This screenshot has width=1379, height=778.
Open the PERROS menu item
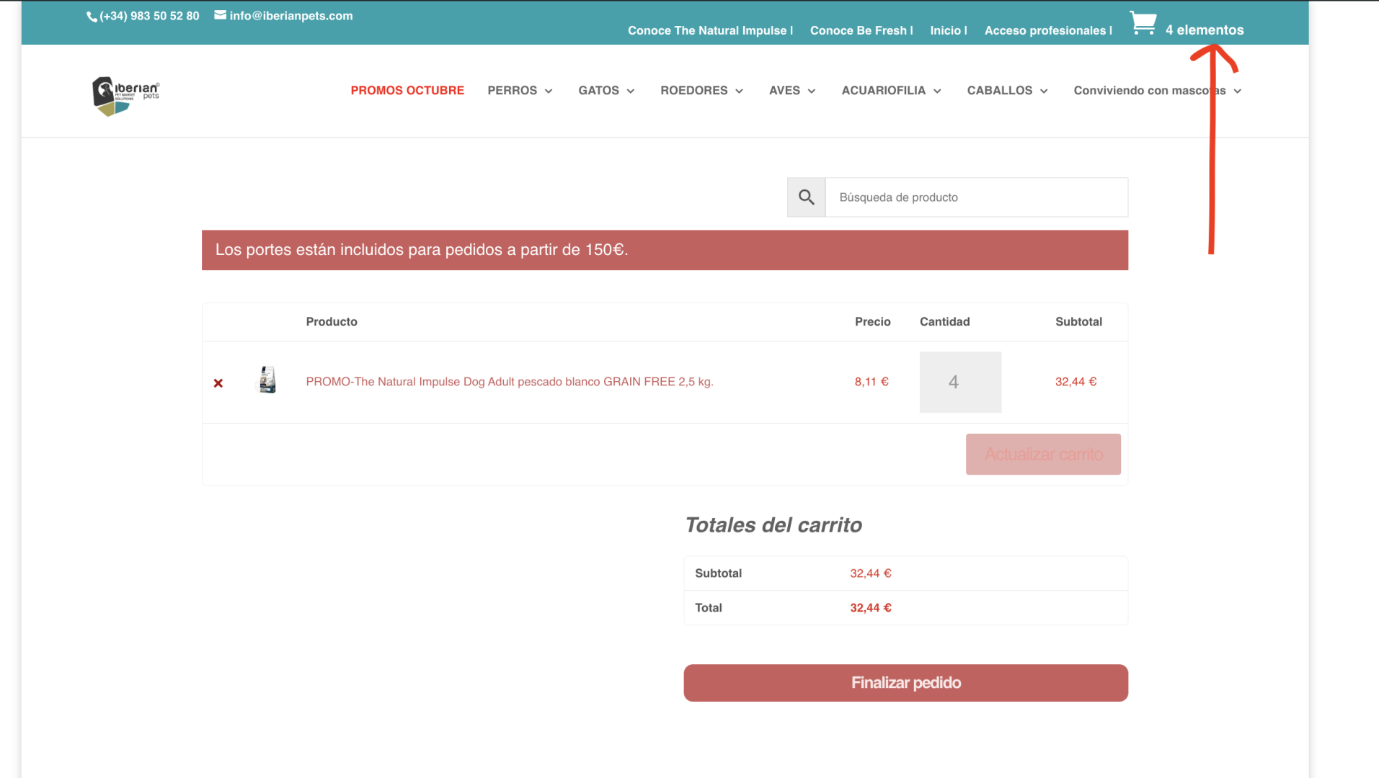pyautogui.click(x=512, y=91)
